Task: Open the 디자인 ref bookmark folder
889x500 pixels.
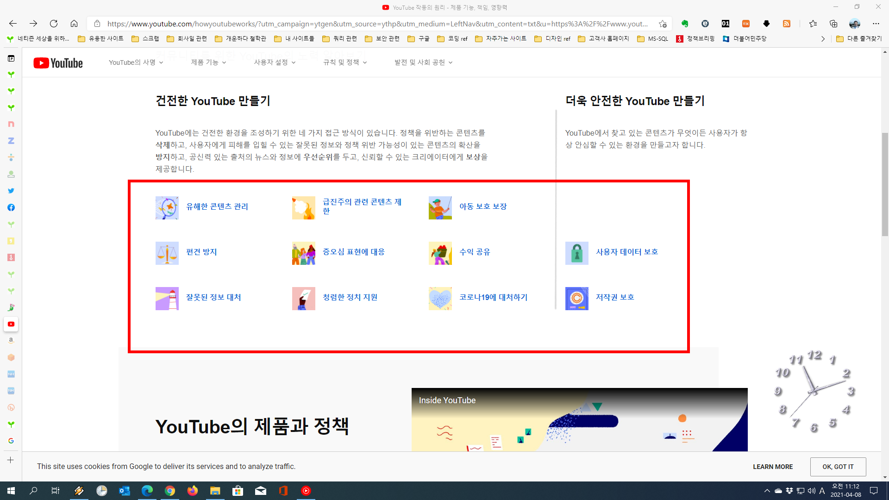Action: (552, 39)
